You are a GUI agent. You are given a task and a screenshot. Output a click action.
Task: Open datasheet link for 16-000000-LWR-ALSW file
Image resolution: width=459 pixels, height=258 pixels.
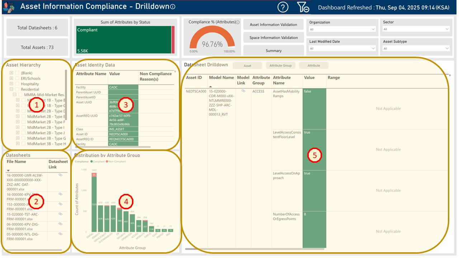[x=61, y=175]
